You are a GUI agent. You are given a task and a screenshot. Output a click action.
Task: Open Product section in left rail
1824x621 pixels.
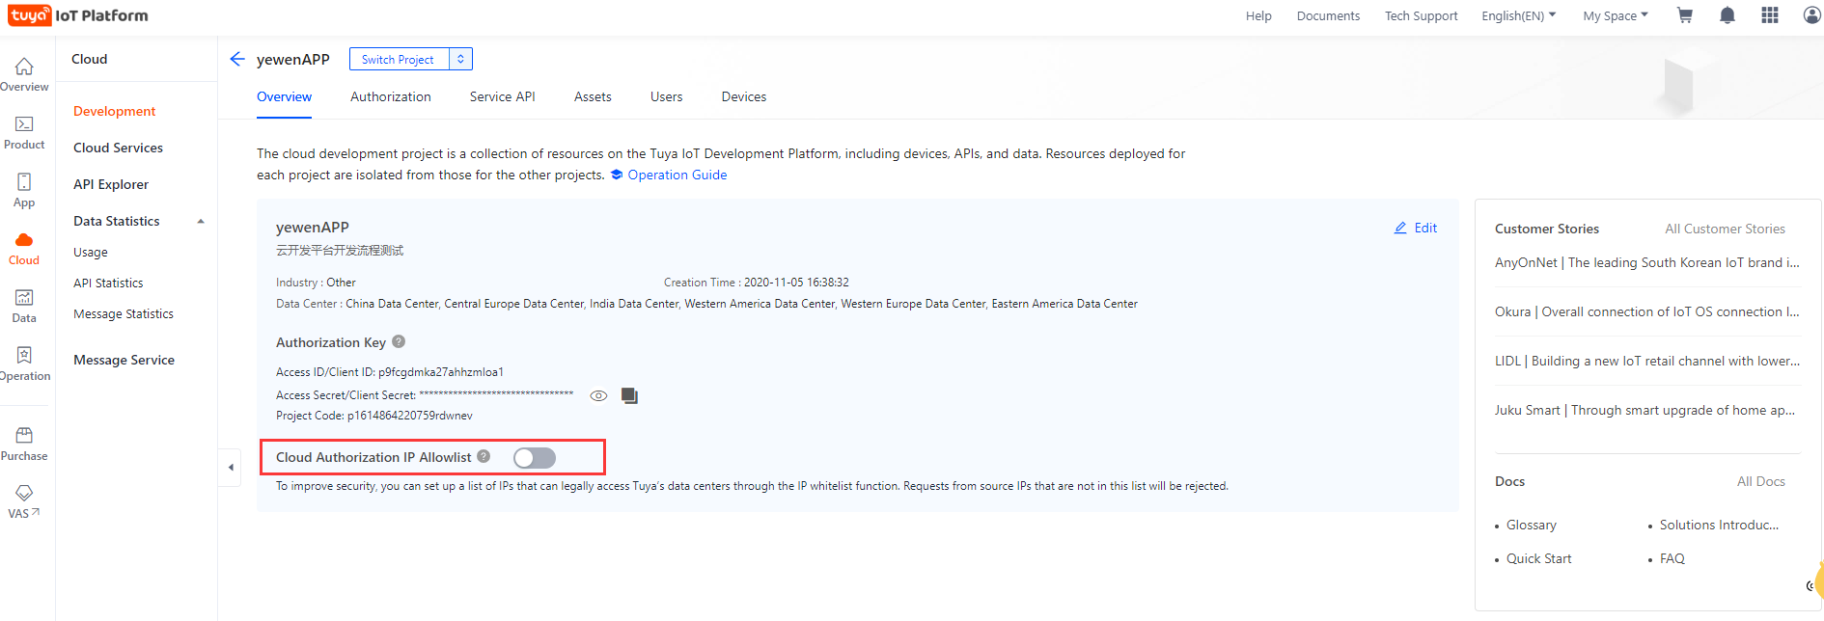click(x=24, y=133)
